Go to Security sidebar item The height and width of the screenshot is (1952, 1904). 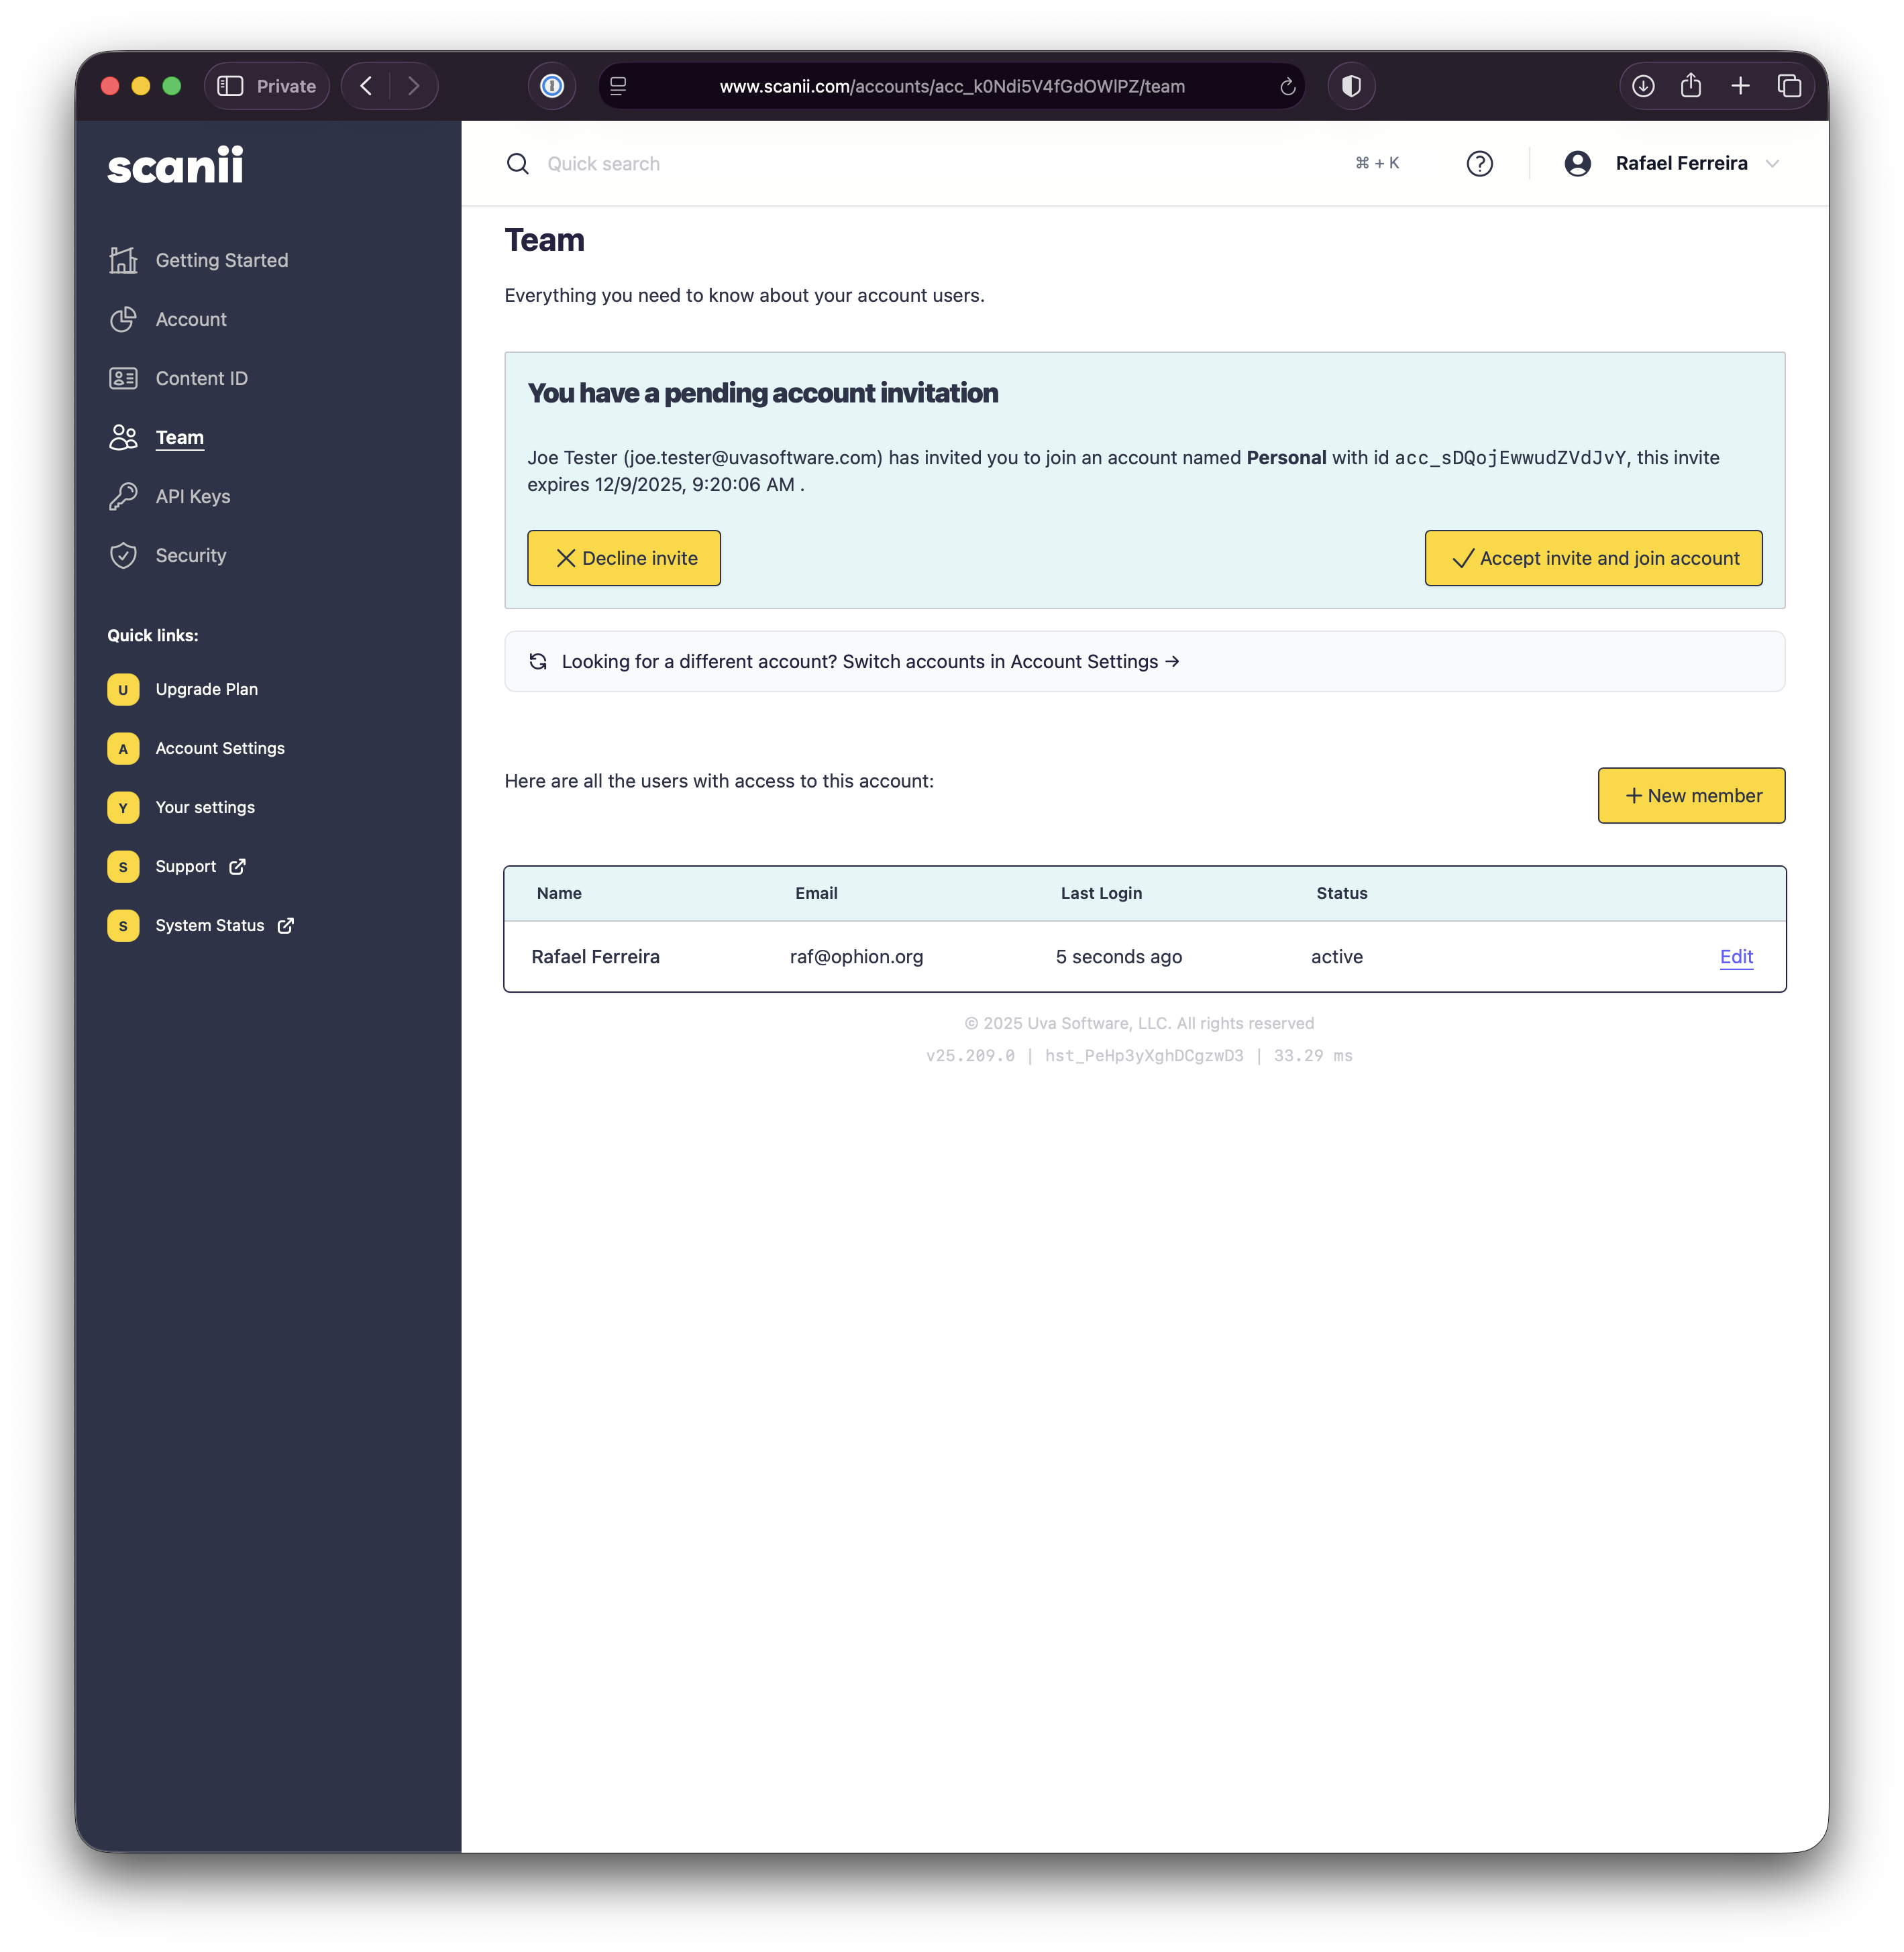pyautogui.click(x=190, y=556)
